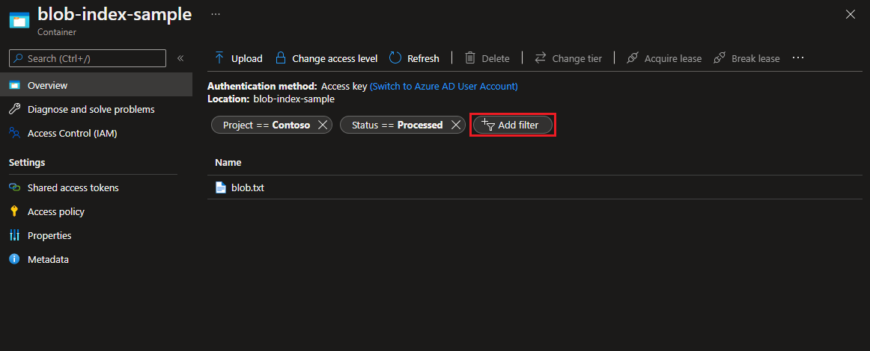The width and height of the screenshot is (870, 351).
Task: Click the Break lease plug icon
Action: click(720, 58)
